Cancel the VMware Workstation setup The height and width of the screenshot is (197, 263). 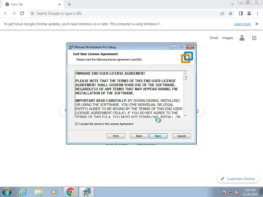point(182,136)
